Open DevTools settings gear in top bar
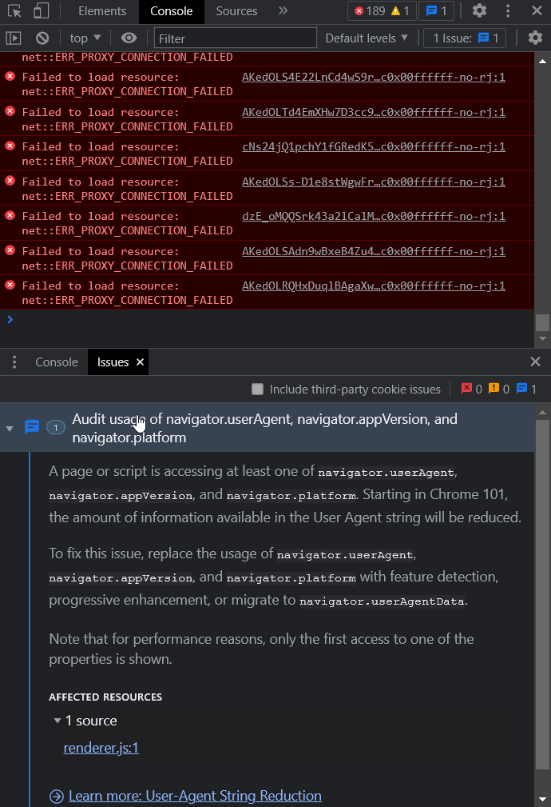The height and width of the screenshot is (807, 551). [479, 11]
